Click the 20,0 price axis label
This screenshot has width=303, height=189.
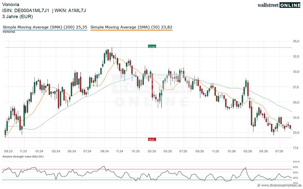click(x=296, y=133)
